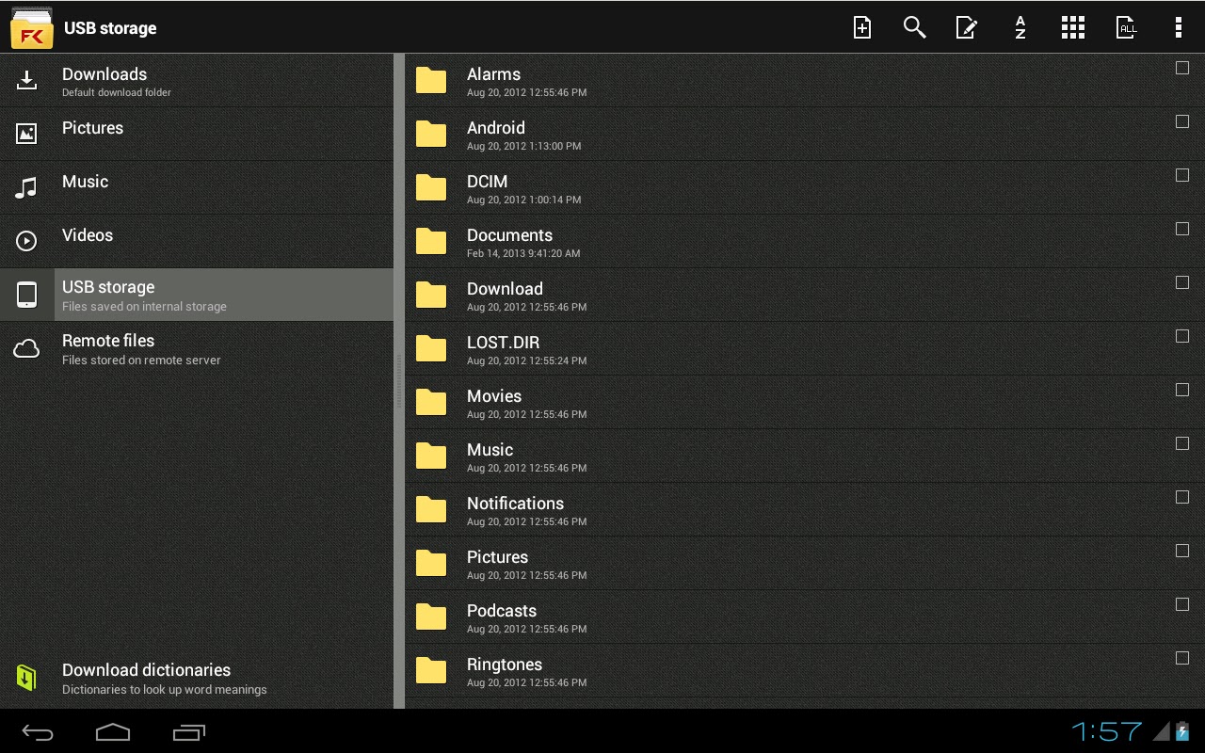Open the Pictures folder name in file list
The width and height of the screenshot is (1205, 753).
coord(497,557)
